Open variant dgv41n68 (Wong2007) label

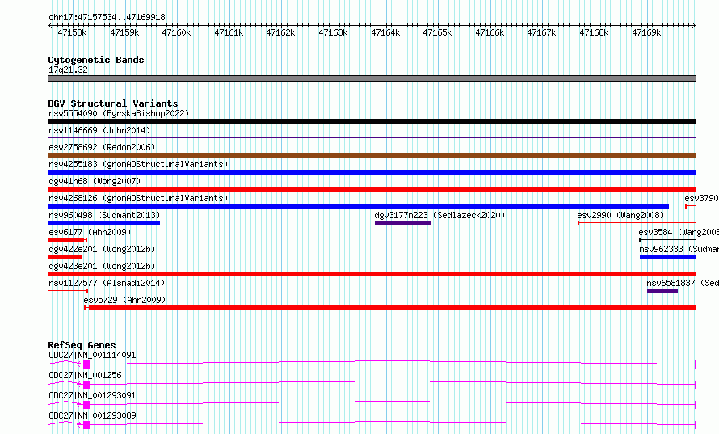[x=95, y=181]
